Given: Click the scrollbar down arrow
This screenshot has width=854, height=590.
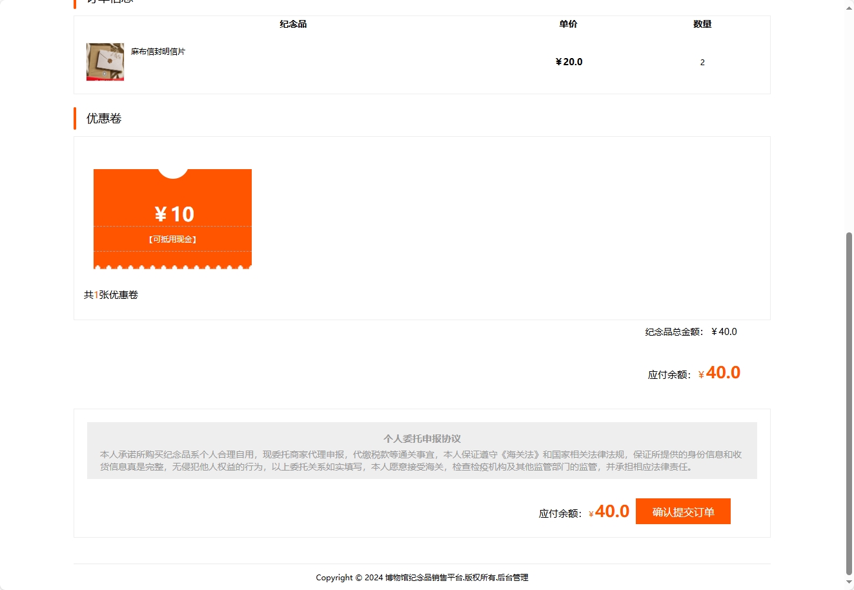Looking at the screenshot, I should point(848,583).
